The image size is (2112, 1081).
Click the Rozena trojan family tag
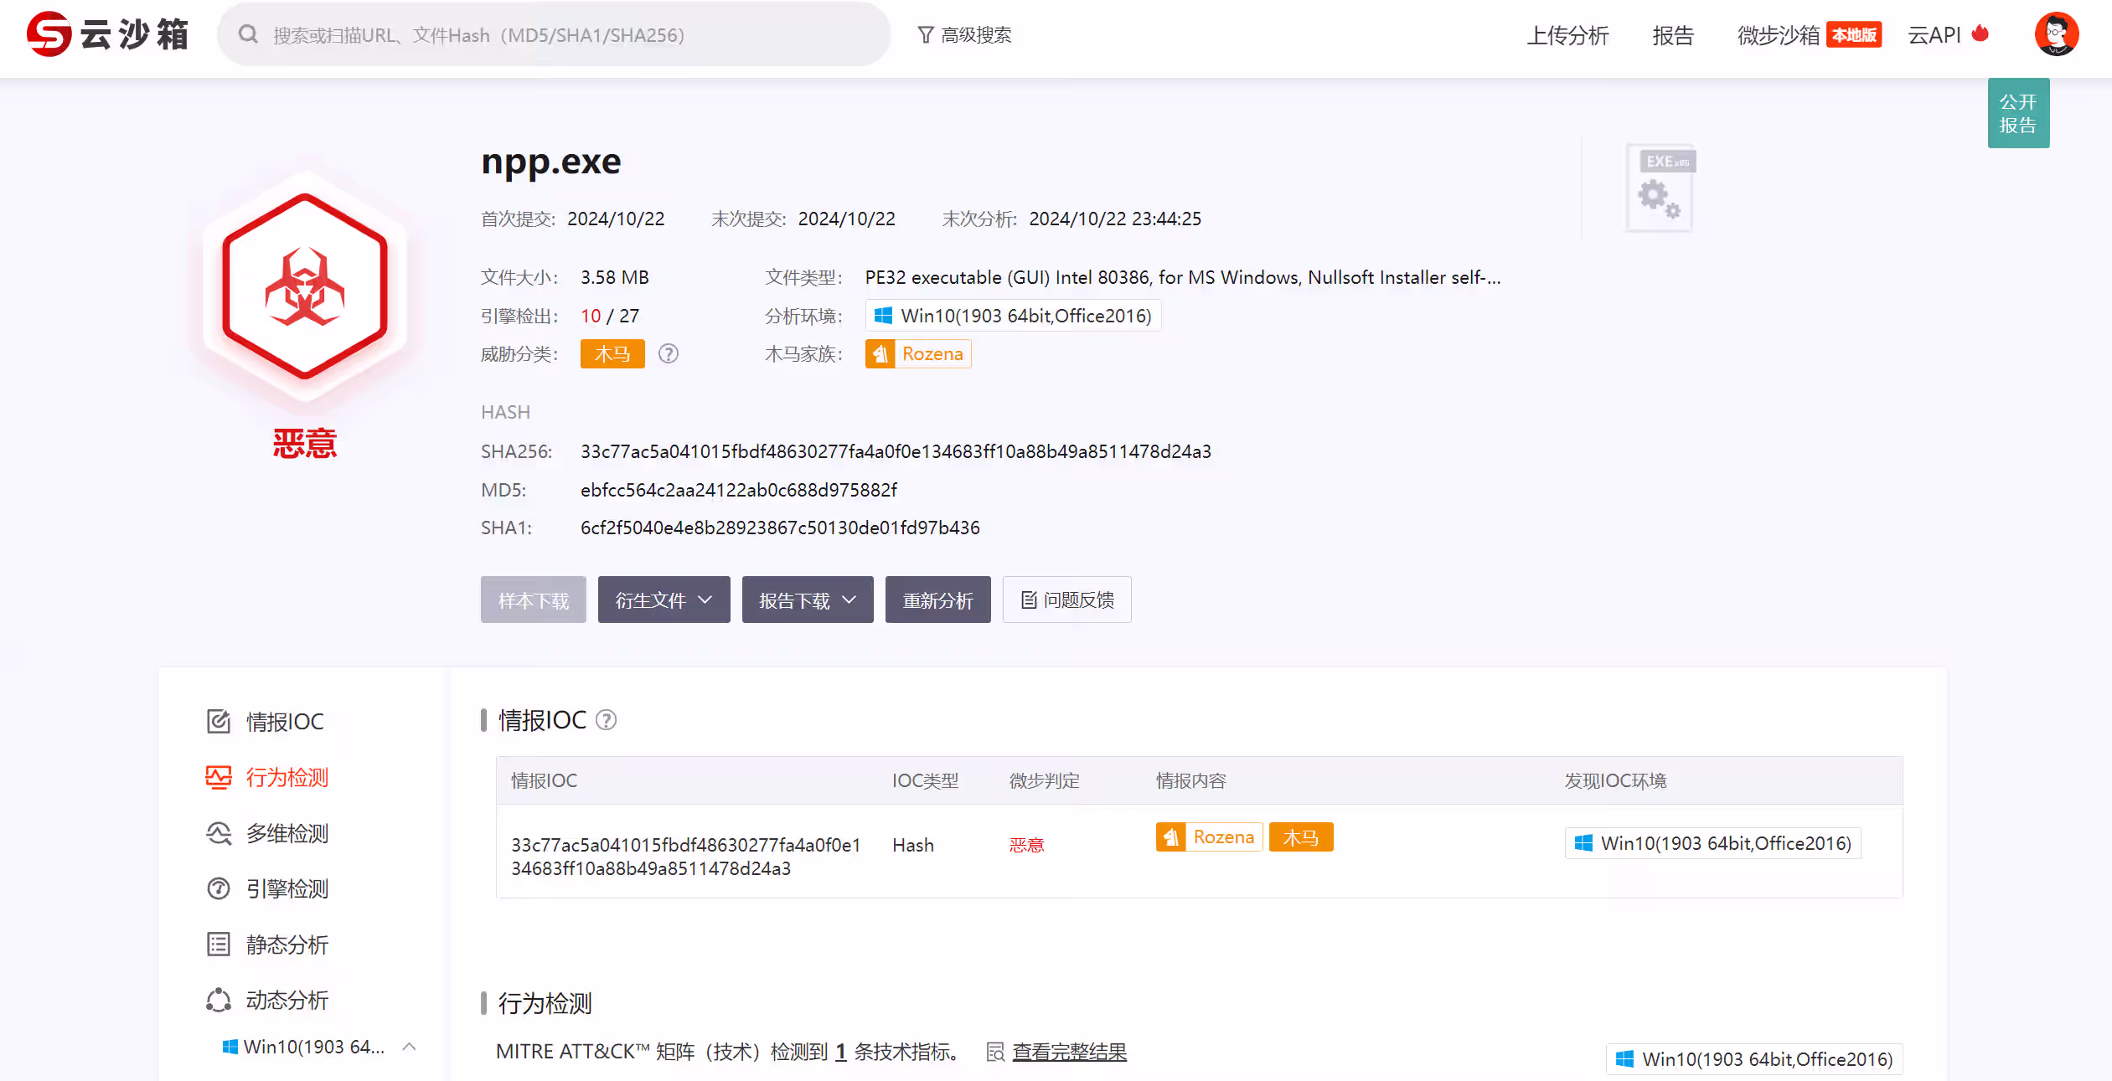[x=918, y=354]
